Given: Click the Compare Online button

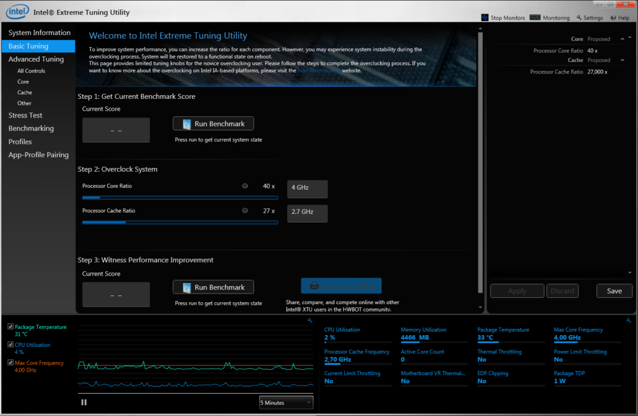Looking at the screenshot, I should [x=341, y=286].
